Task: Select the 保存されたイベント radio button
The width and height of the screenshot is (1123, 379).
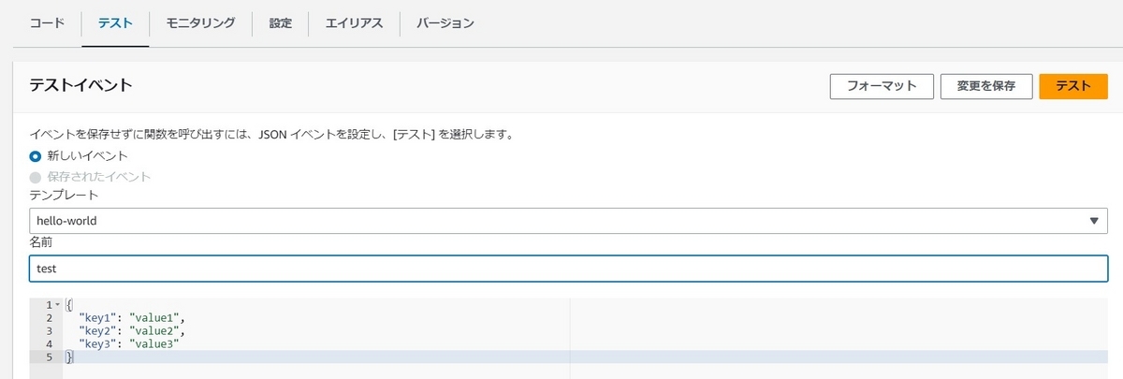Action: (x=36, y=176)
